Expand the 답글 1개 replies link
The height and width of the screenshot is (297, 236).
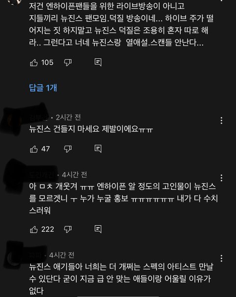[x=43, y=88]
